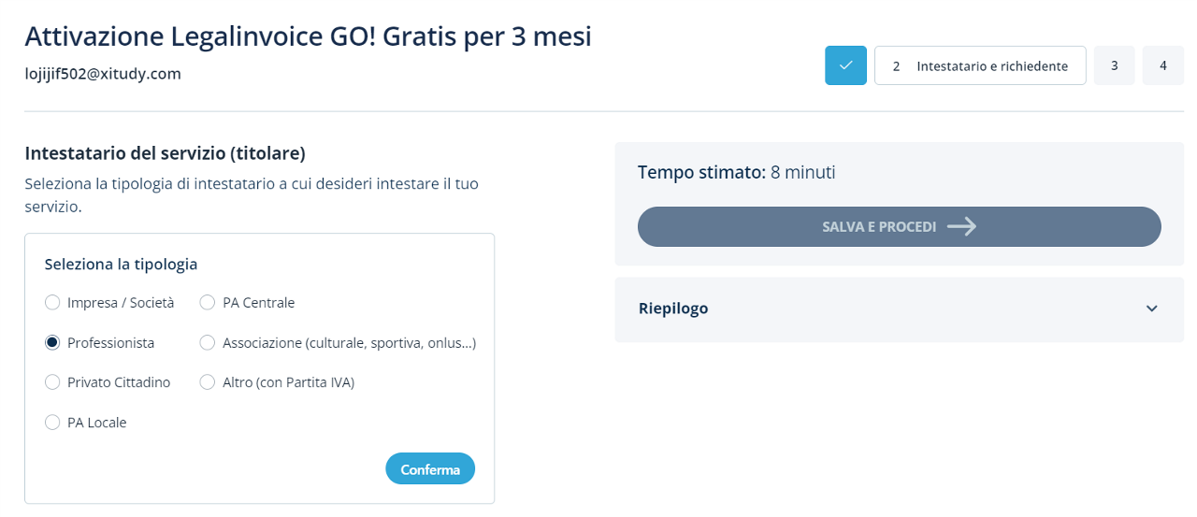The height and width of the screenshot is (517, 1197).
Task: Choose Altro (con Partita IVA) option
Action: 208,382
